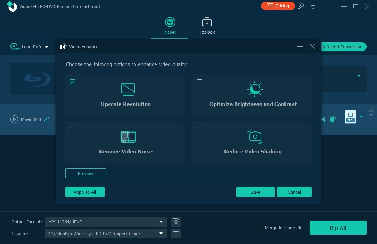
Task: Open the folder icon next to Save to path
Action: click(176, 234)
